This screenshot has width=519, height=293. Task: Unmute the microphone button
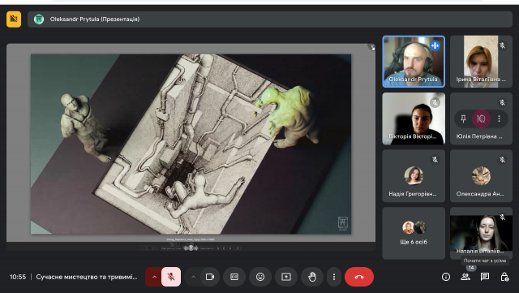pyautogui.click(x=171, y=277)
